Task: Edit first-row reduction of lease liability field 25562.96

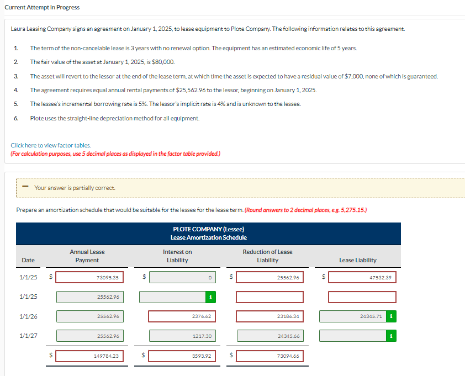Action: pos(270,277)
